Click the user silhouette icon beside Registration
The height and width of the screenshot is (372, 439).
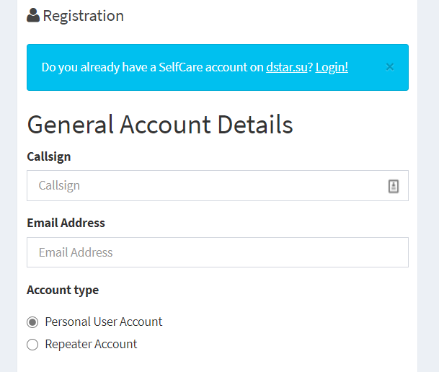[x=33, y=15]
